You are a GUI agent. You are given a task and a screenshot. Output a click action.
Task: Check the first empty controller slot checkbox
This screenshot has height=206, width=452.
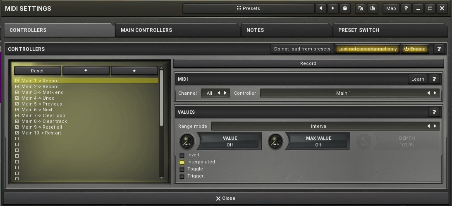coord(17,139)
